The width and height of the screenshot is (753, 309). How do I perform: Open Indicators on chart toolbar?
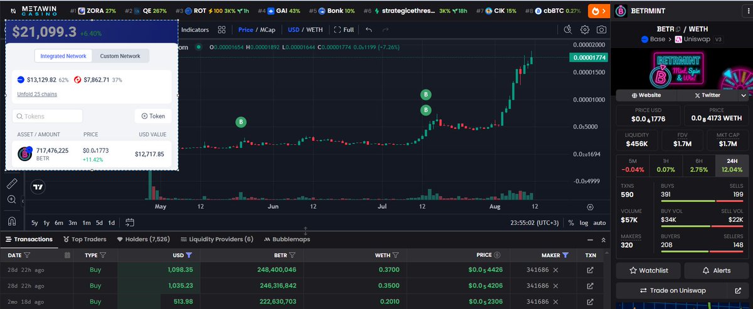(194, 29)
